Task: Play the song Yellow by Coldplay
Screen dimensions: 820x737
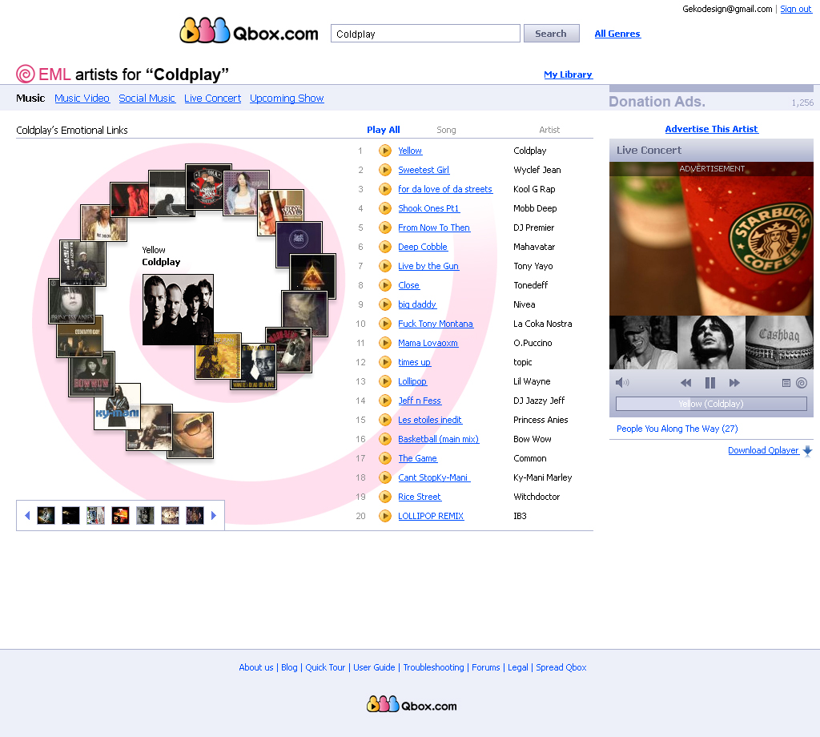Action: (x=385, y=151)
